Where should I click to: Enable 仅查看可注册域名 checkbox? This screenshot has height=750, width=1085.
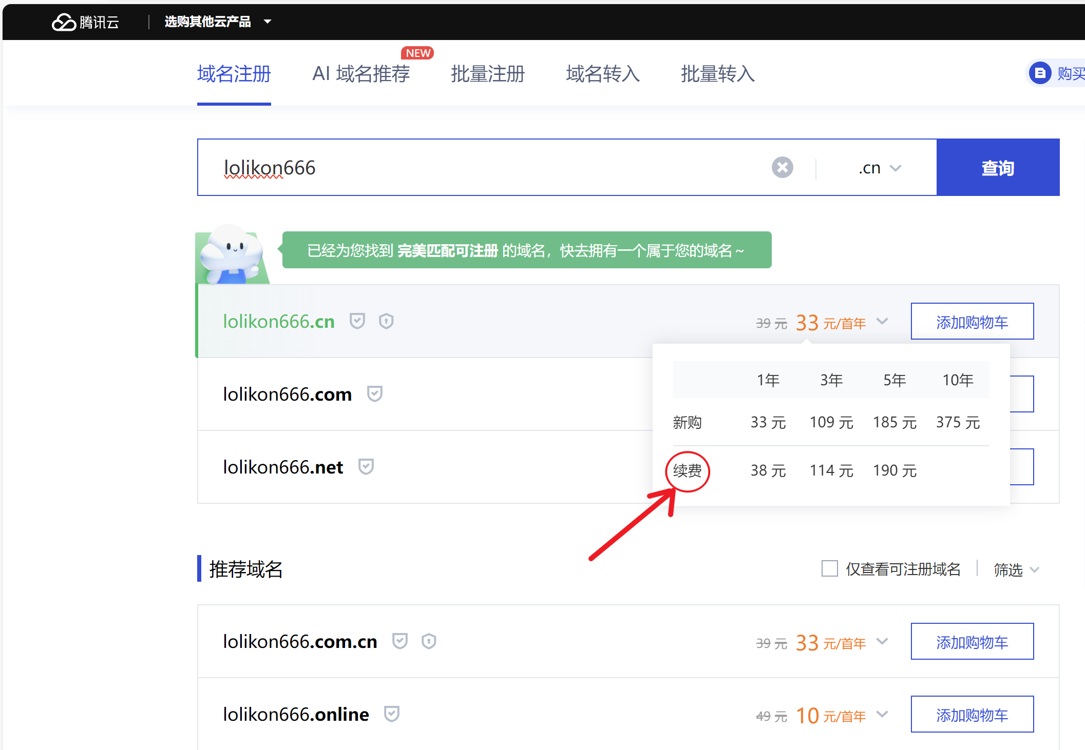coord(829,569)
